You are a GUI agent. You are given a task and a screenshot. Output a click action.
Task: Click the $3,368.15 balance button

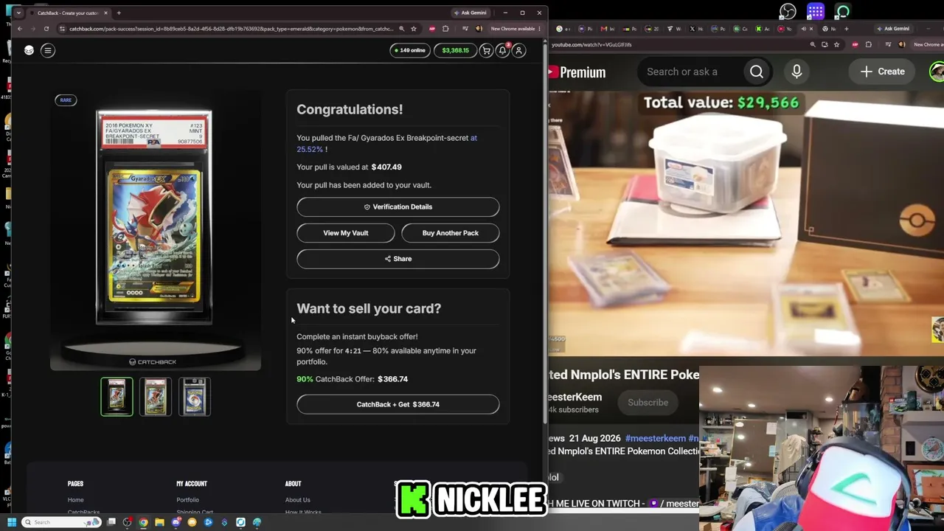pyautogui.click(x=455, y=50)
